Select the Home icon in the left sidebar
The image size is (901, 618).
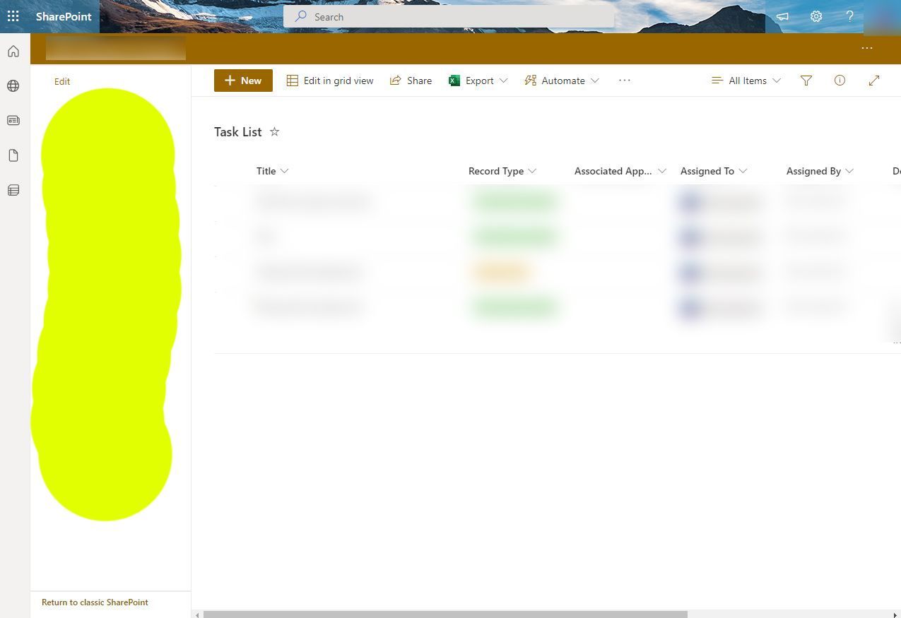13,50
